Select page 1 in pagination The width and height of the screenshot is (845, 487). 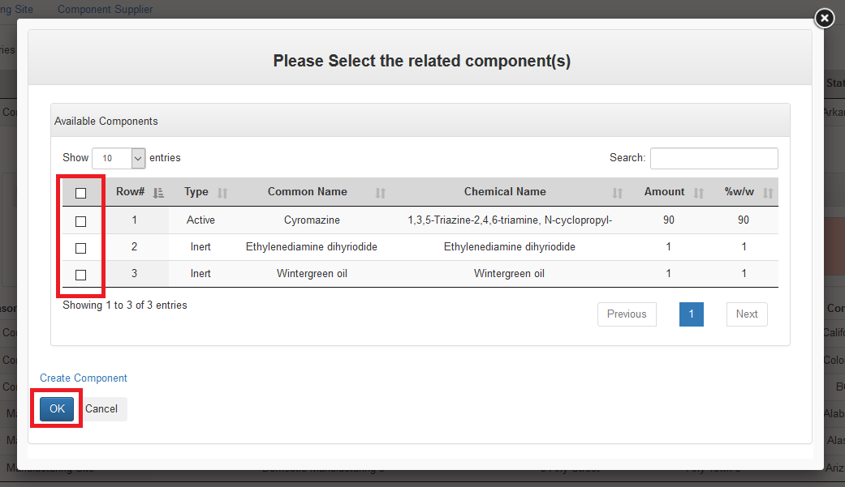pos(692,314)
